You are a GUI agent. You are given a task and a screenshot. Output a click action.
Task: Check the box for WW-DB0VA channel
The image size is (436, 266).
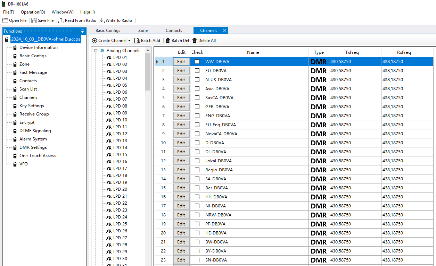click(197, 61)
